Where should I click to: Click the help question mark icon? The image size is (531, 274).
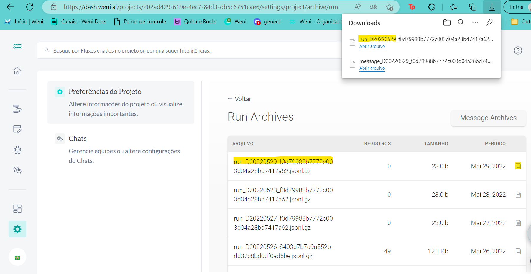pyautogui.click(x=518, y=50)
